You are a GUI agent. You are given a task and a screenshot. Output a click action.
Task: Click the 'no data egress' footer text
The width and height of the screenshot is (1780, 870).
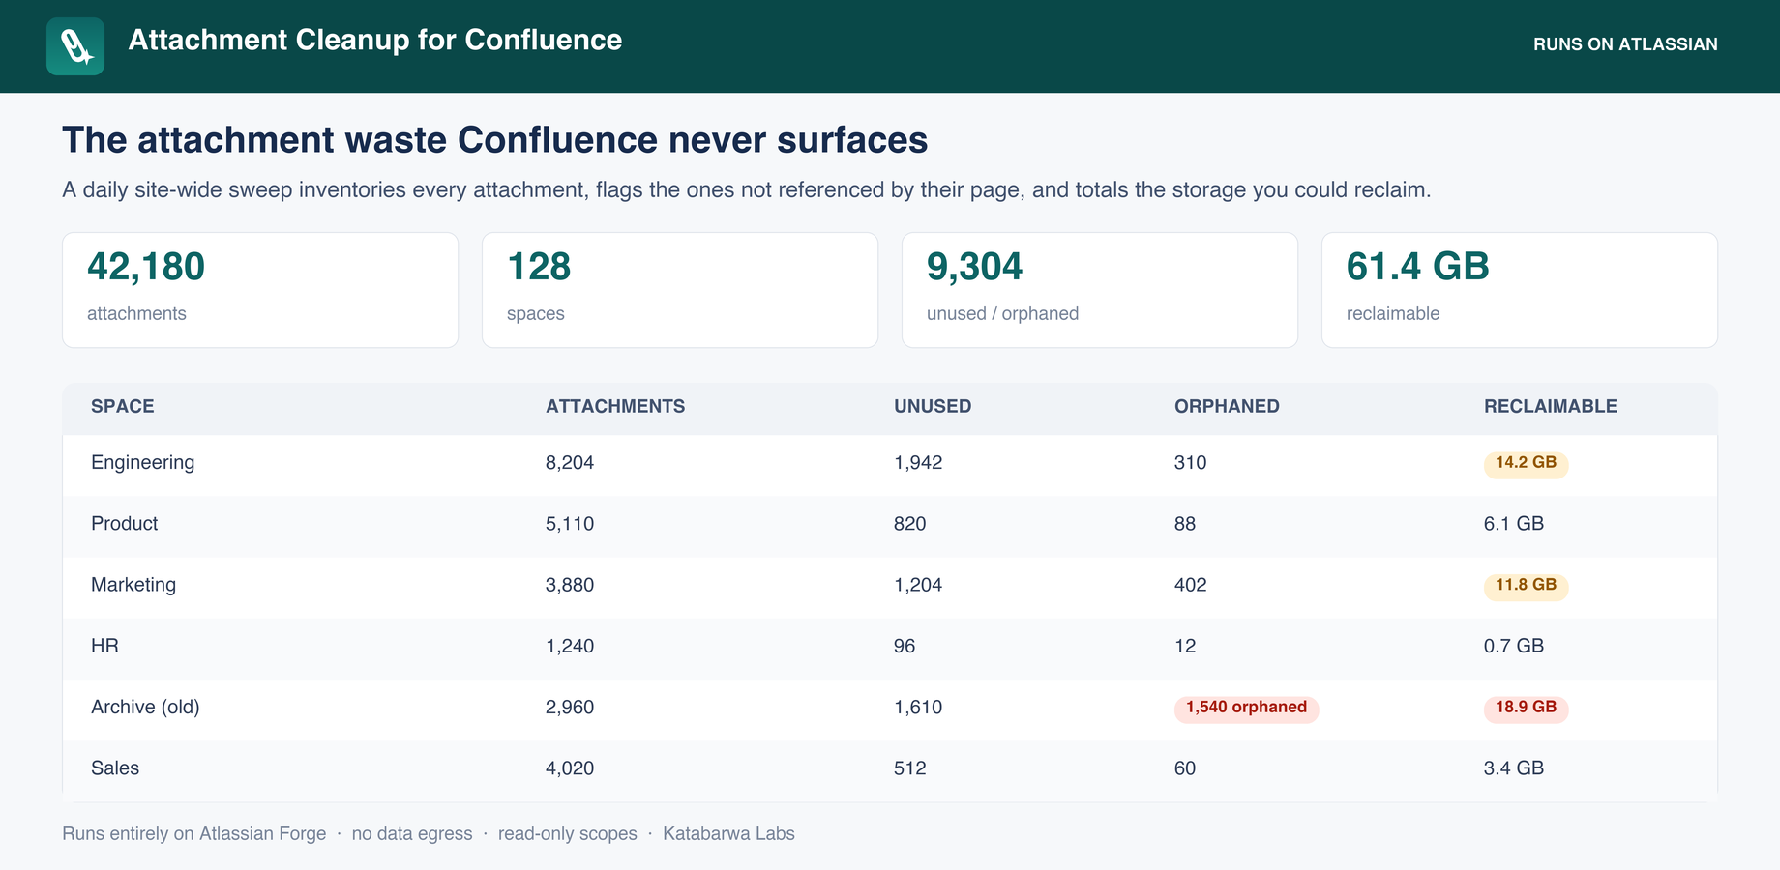(412, 834)
